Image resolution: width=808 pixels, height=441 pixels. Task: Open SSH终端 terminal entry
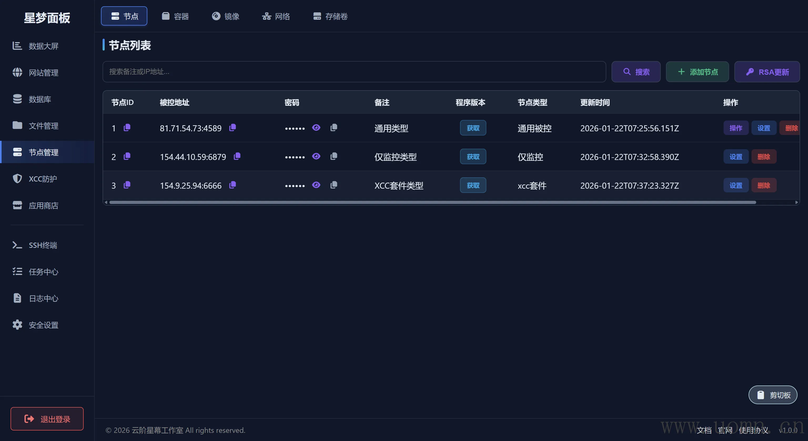click(x=43, y=245)
